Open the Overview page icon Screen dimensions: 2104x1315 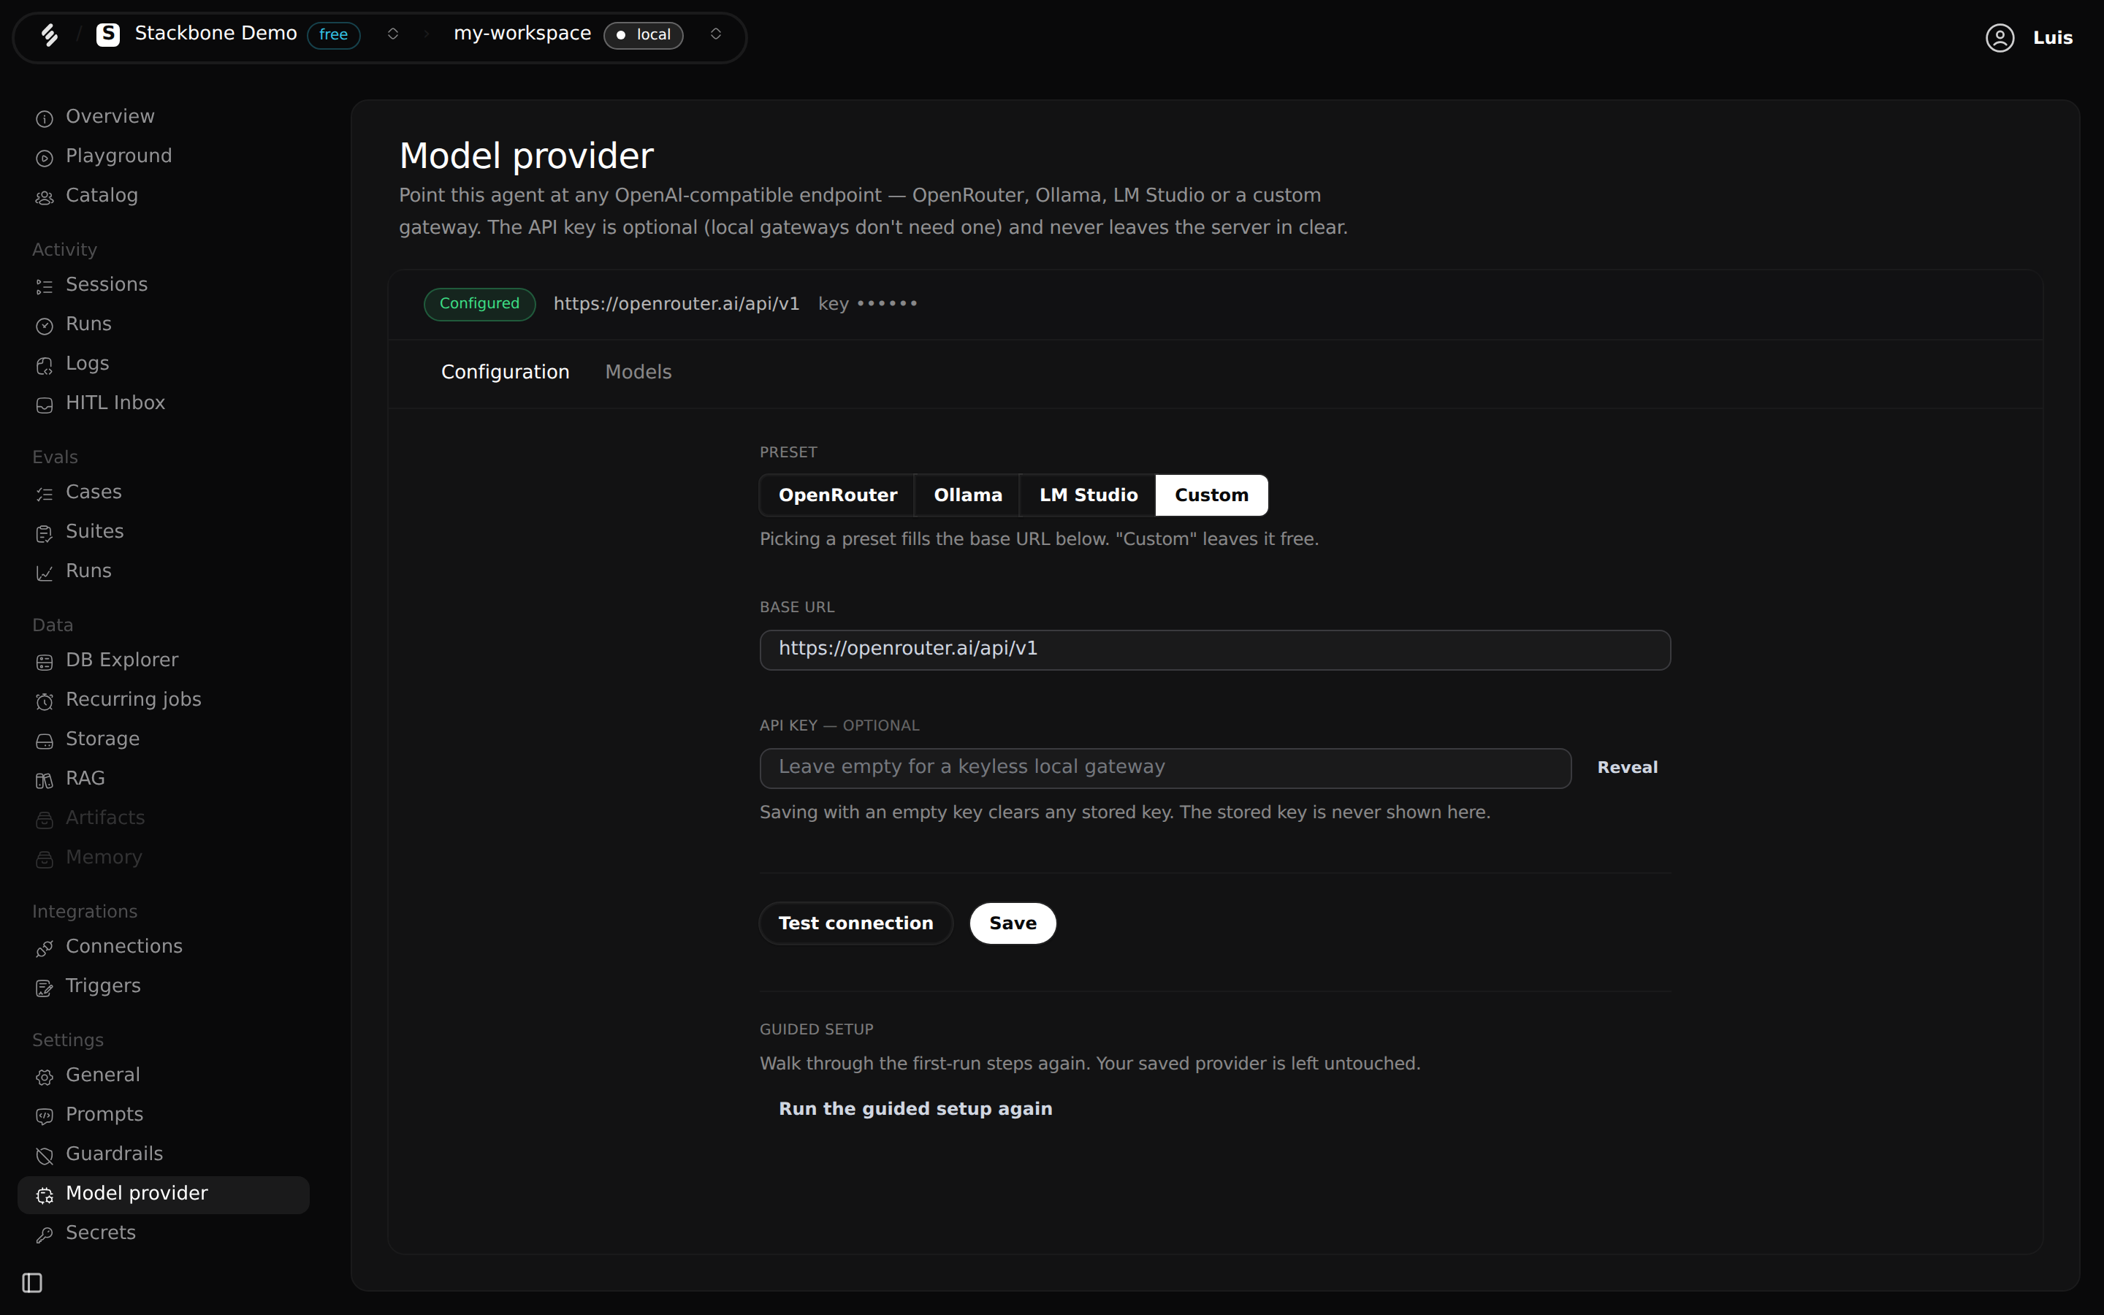click(45, 118)
